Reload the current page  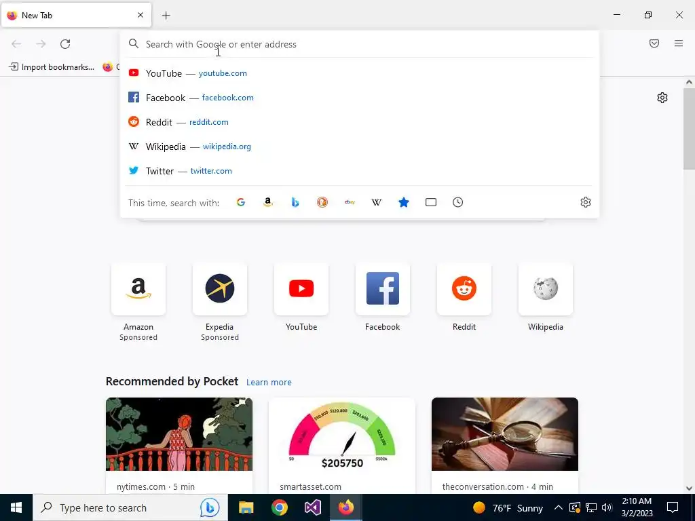[65, 44]
